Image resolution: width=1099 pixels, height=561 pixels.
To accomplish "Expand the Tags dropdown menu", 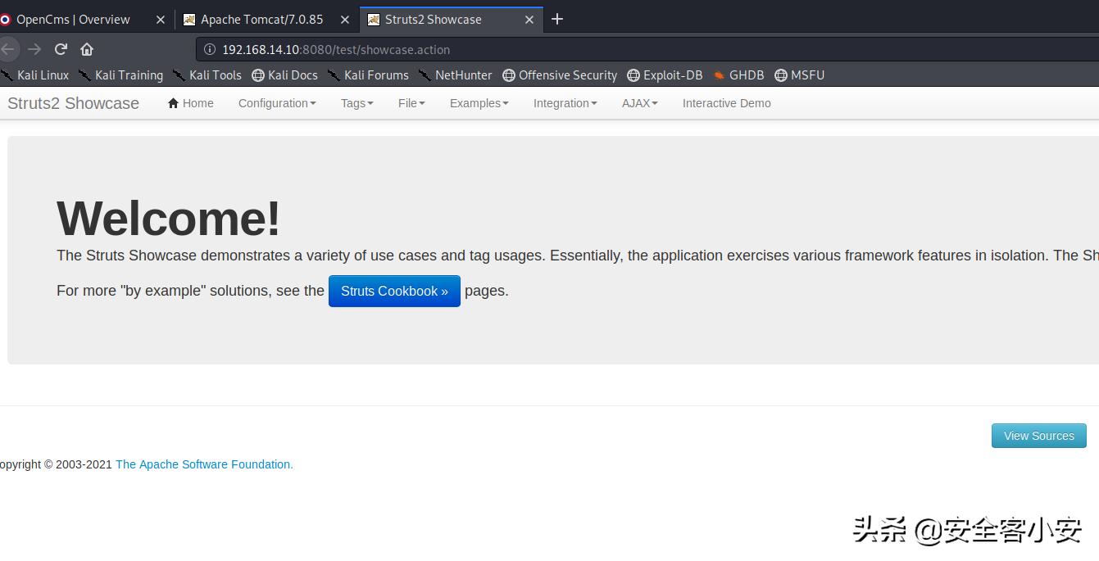I will coord(356,103).
